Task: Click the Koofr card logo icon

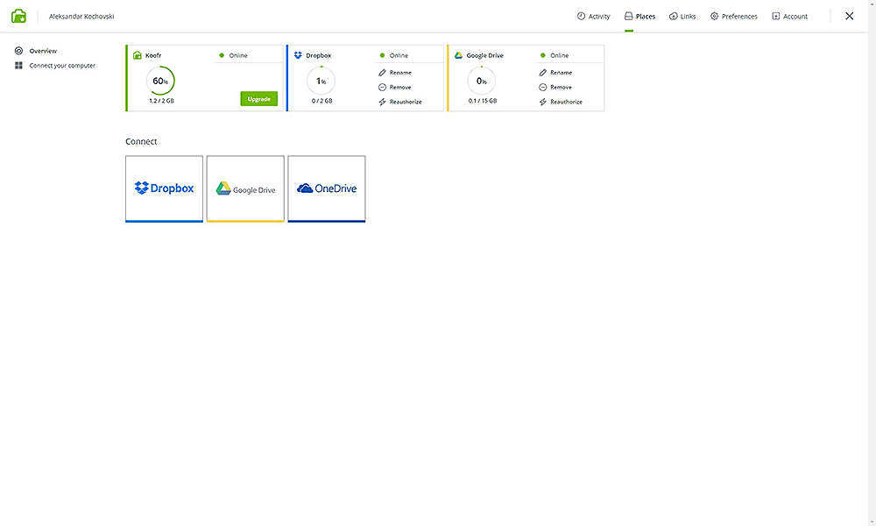Action: [138, 55]
